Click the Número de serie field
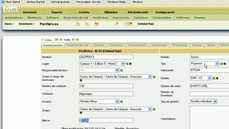Screen dimensions: 229x129 [209, 86]
